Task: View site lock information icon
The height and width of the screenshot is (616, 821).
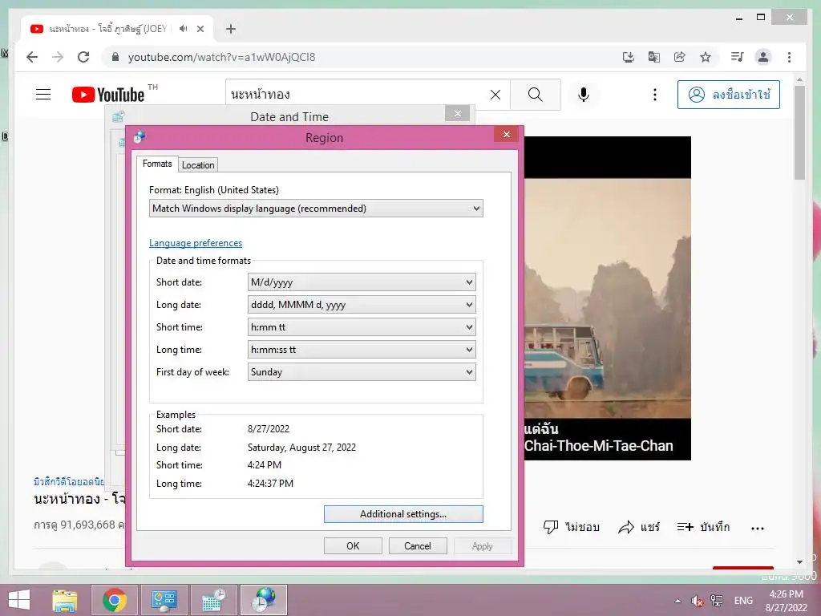Action: (x=115, y=57)
